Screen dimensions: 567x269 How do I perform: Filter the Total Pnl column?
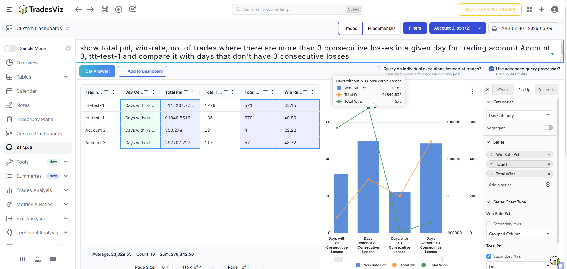pos(186,92)
